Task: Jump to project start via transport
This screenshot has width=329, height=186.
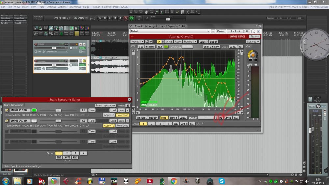Action: [100, 18]
